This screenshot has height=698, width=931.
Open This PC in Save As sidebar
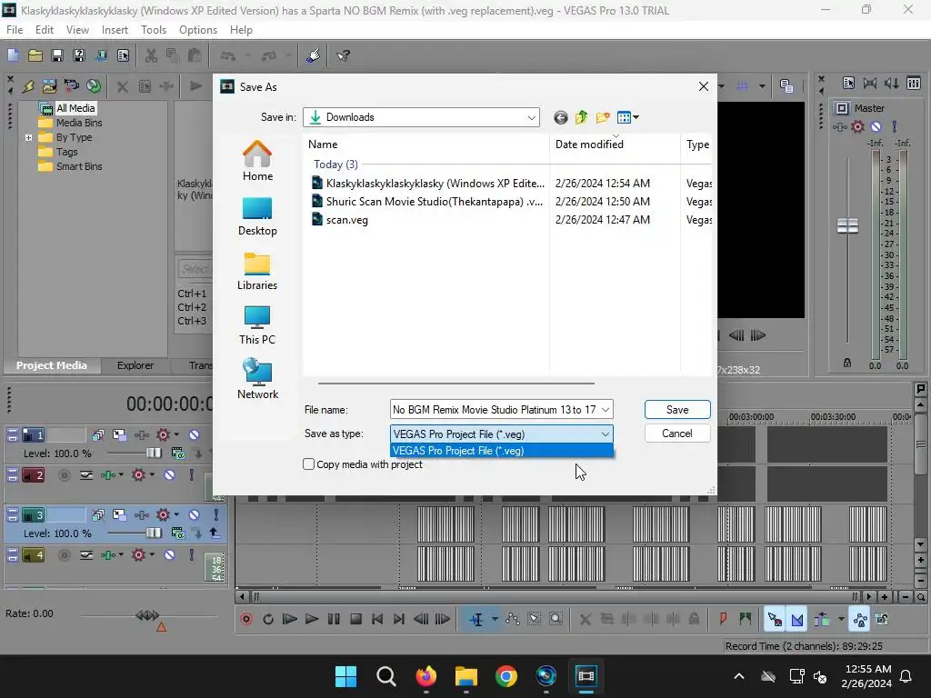(x=257, y=325)
